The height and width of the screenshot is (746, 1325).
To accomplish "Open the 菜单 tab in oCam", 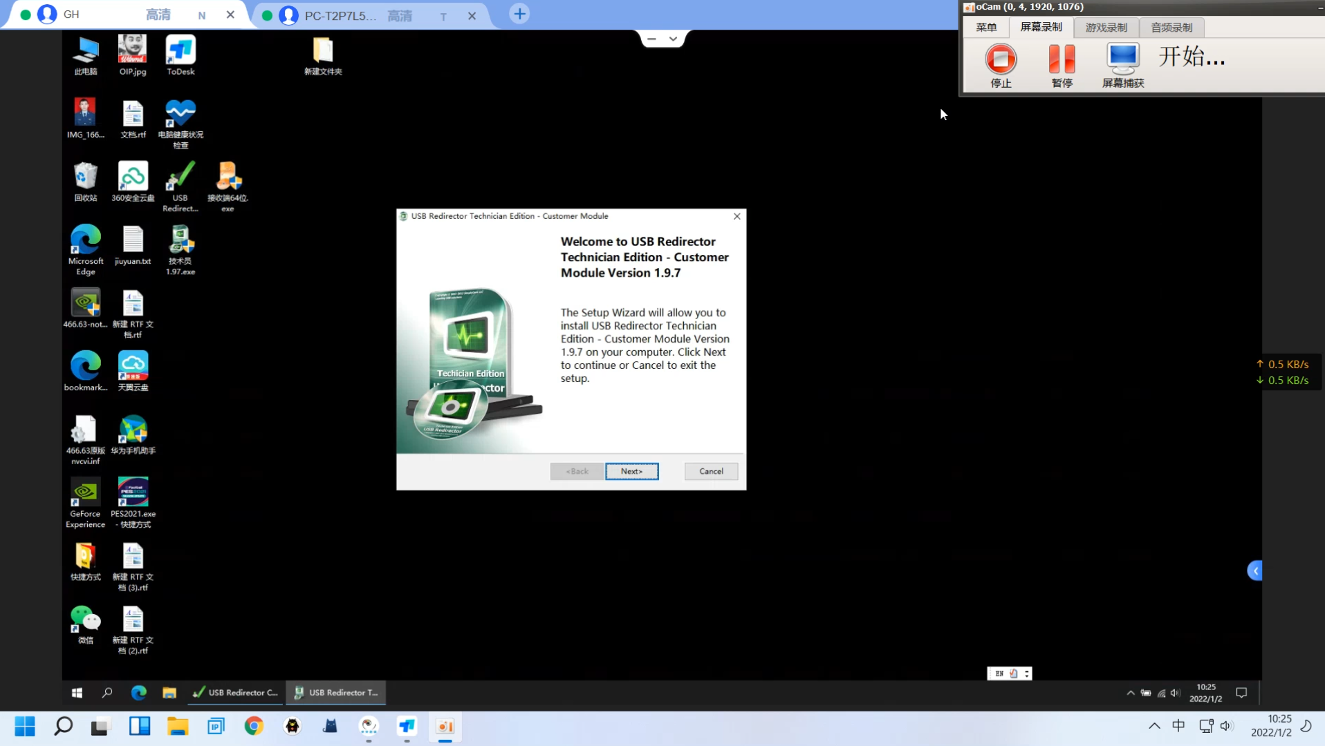I will pos(985,28).
